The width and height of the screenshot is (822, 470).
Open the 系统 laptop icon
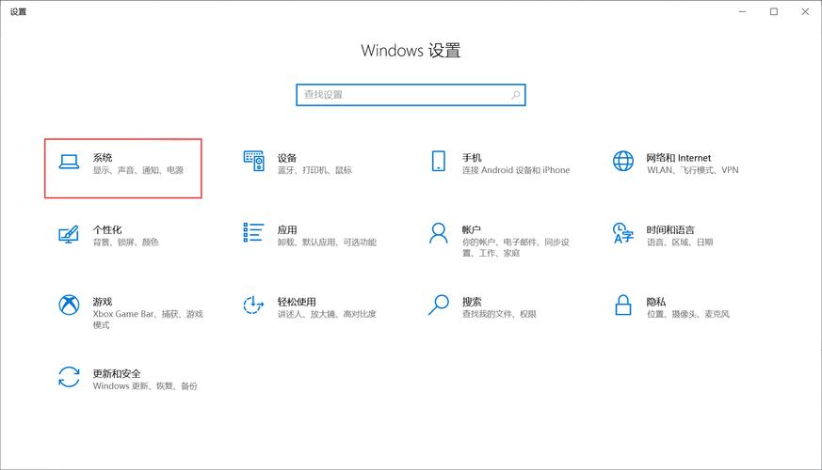point(69,163)
